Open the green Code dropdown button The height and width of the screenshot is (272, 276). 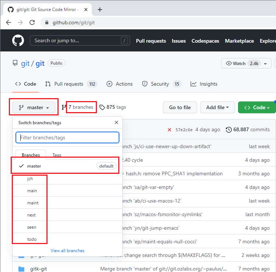257,107
